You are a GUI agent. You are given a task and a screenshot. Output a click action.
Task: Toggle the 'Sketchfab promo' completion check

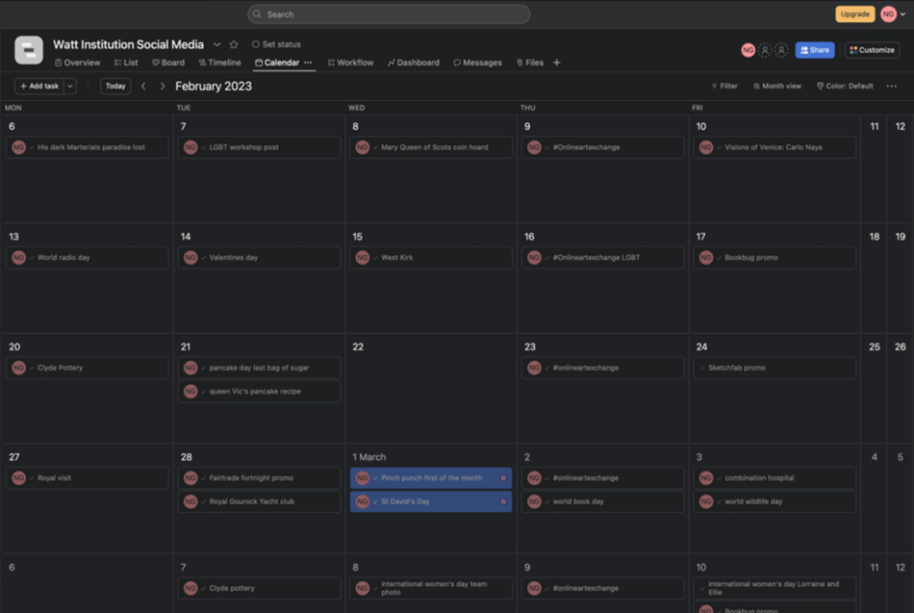click(703, 368)
